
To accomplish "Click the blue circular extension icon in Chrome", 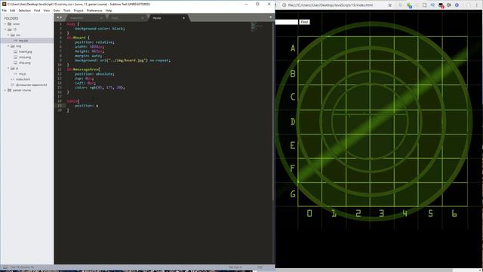I will pyautogui.click(x=457, y=5).
